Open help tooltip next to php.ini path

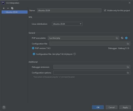pyautogui.click(x=75, y=54)
